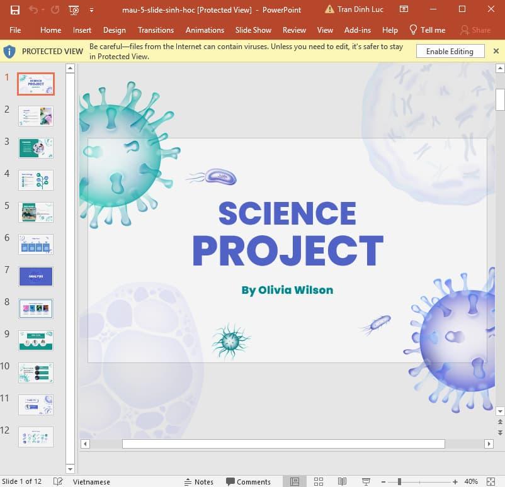Viewport: 505px width, 487px height.
Task: Open Share options
Action: pos(475,30)
